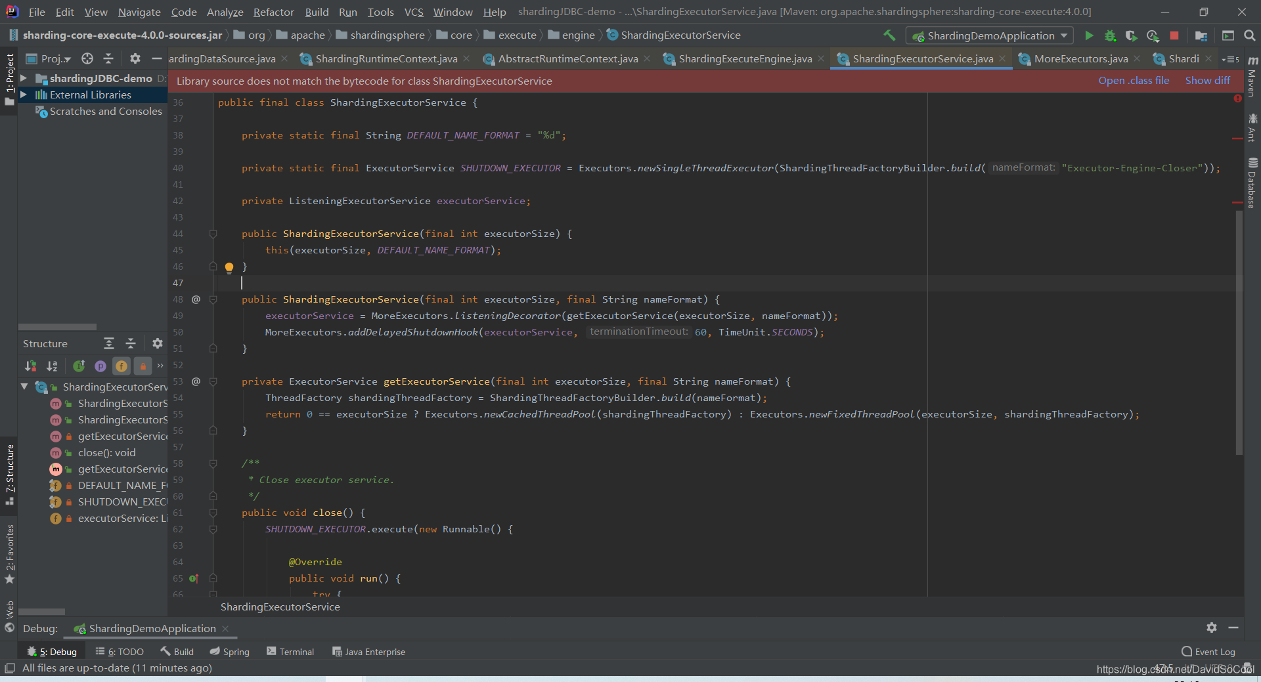Screen dimensions: 1261x682
Task: Toggle Sort Alphabetically in Structure toolbar
Action: point(52,366)
